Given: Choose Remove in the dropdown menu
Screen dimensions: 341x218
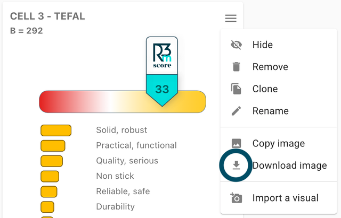Looking at the screenshot, I should [270, 67].
